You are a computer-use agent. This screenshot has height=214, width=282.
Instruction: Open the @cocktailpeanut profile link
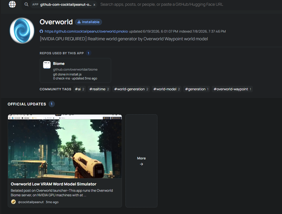(31, 202)
